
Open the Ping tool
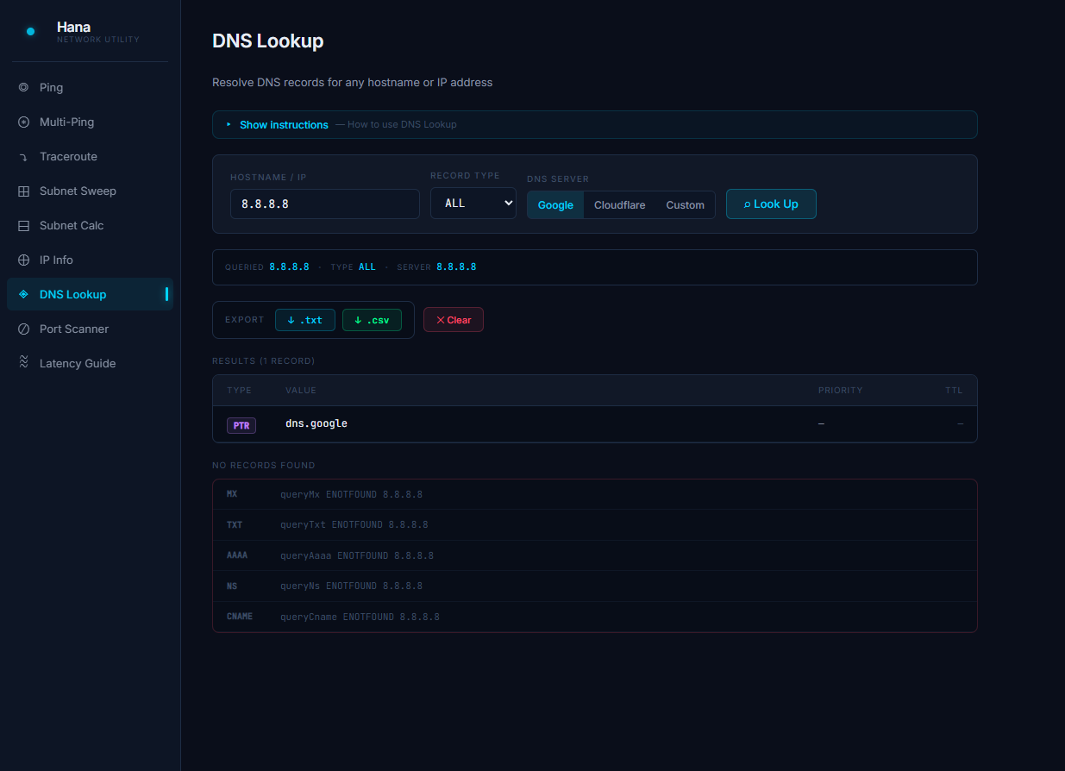coord(90,87)
